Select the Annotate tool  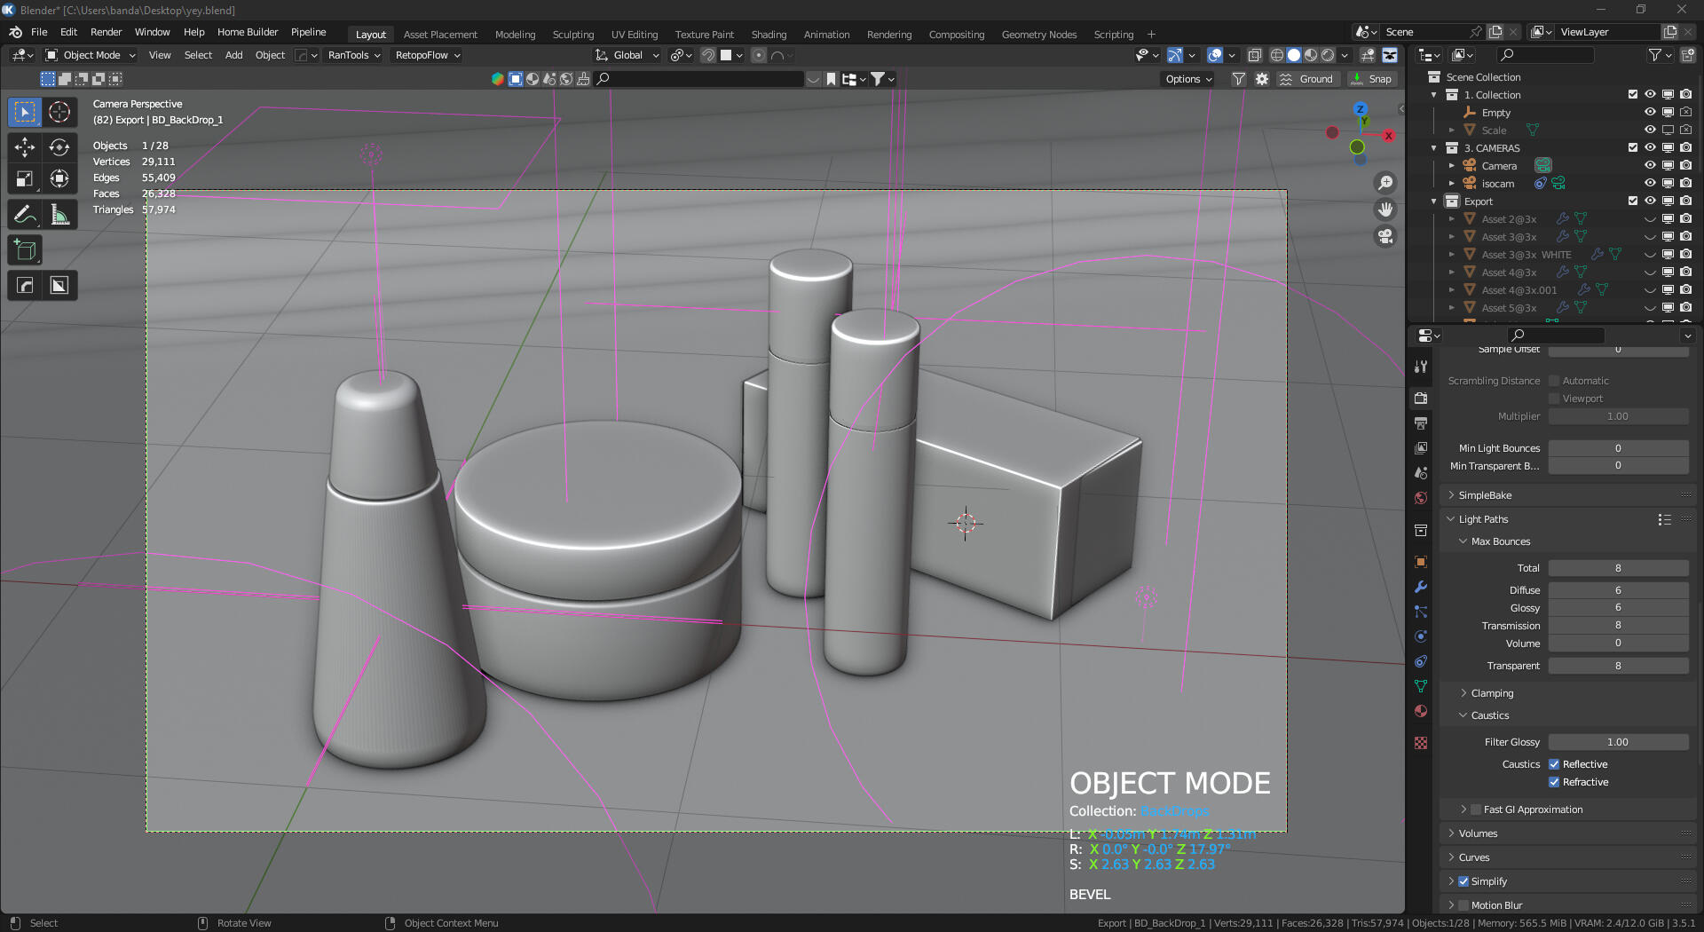[24, 214]
